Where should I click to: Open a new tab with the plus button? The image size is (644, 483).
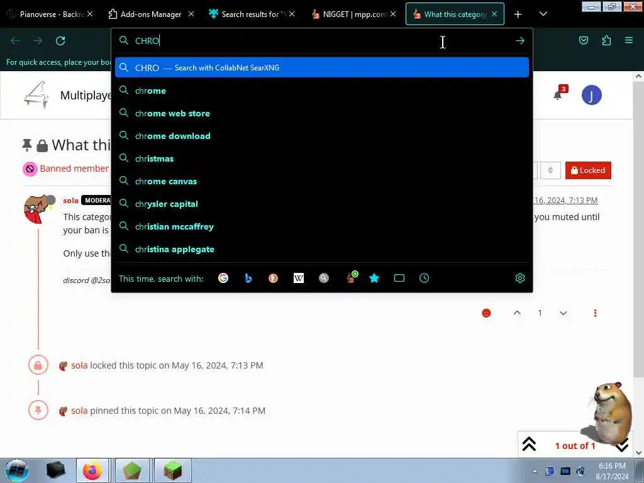pos(518,14)
